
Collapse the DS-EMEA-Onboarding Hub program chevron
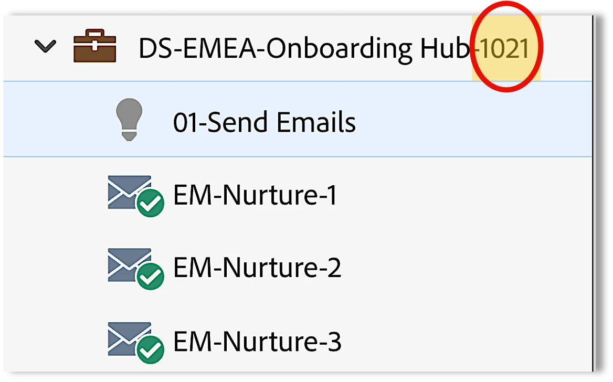[x=45, y=46]
